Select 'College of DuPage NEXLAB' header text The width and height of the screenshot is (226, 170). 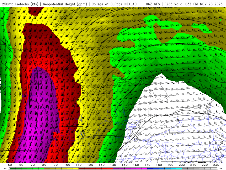pyautogui.click(x=114, y=4)
